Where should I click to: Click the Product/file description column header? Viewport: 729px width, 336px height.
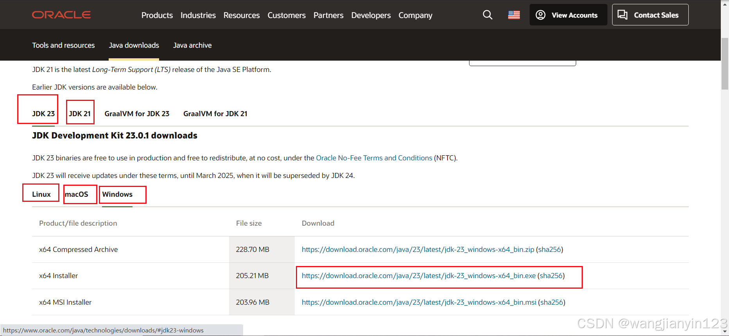click(x=78, y=223)
